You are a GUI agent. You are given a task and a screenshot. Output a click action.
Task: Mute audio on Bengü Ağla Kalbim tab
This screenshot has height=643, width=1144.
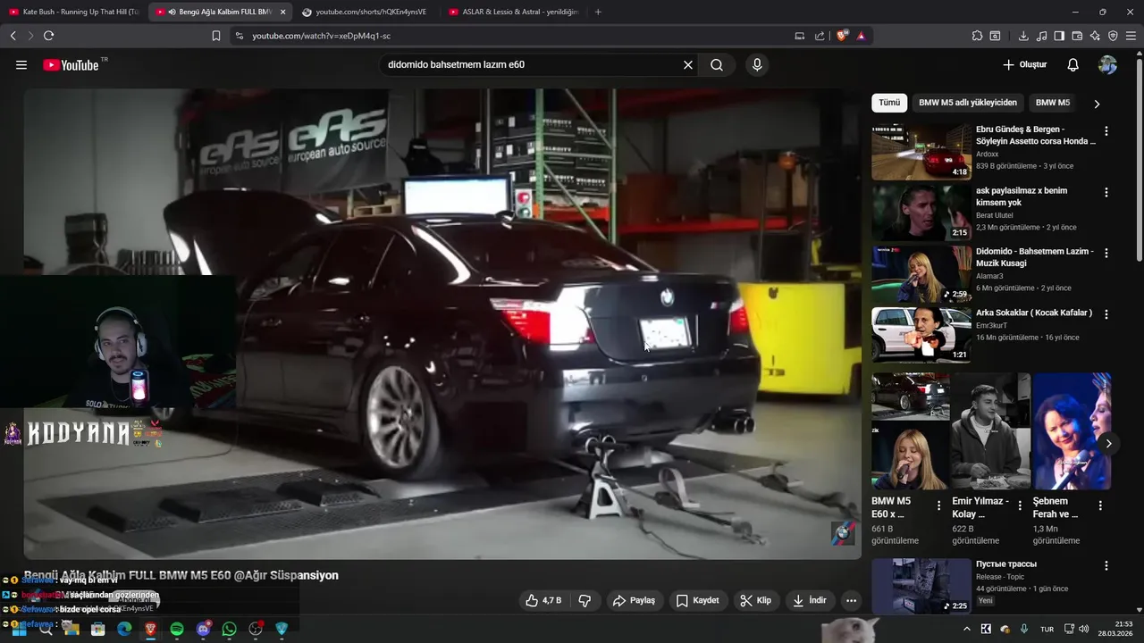tap(171, 12)
